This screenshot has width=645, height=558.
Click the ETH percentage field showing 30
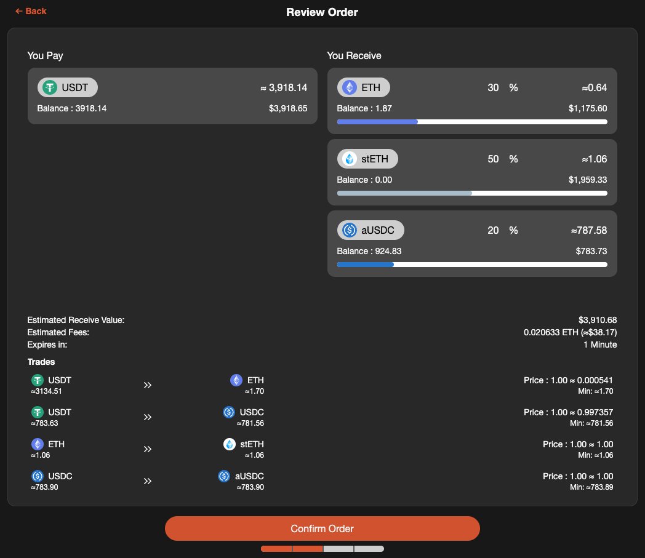pyautogui.click(x=493, y=87)
